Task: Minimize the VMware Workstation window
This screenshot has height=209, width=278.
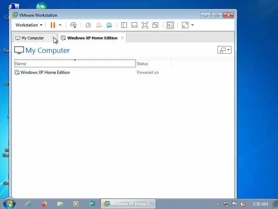Action: coord(205,15)
